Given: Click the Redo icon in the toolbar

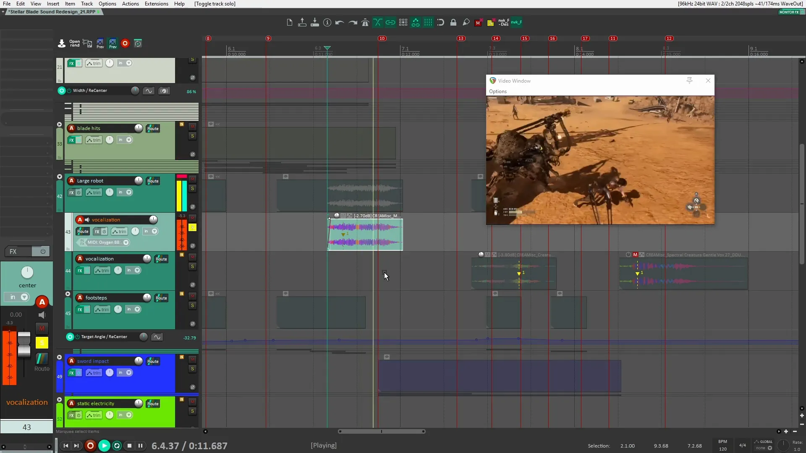Looking at the screenshot, I should [x=352, y=23].
